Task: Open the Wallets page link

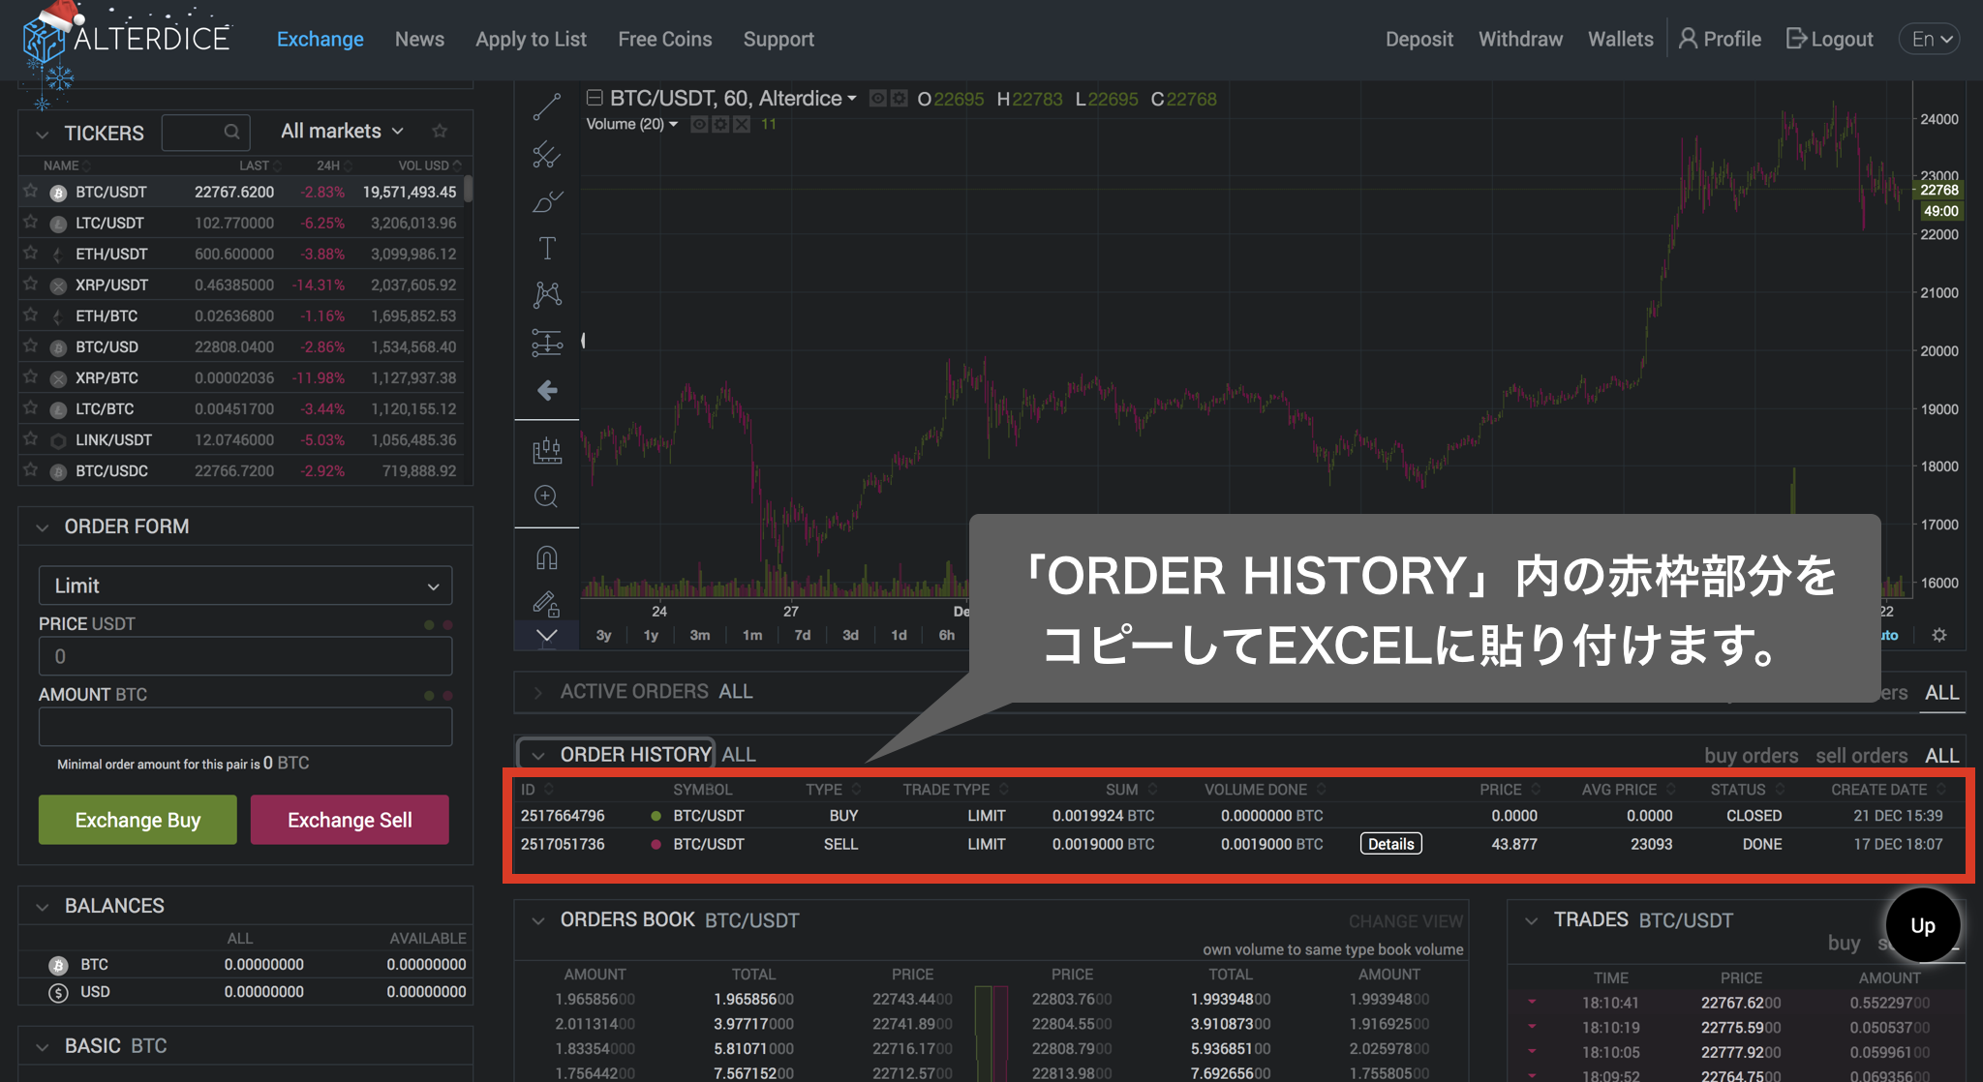Action: [1620, 39]
